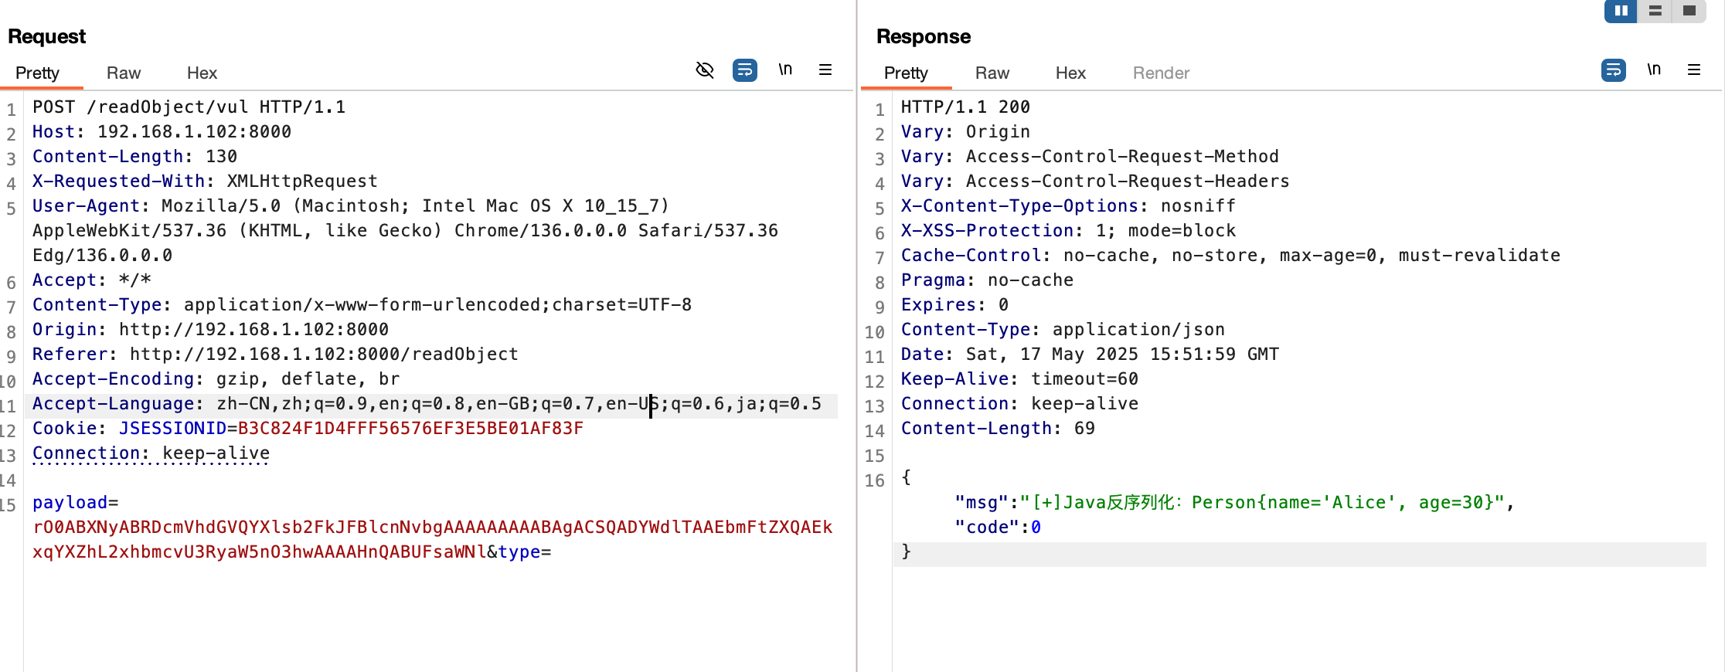The image size is (1725, 672).
Task: Select side-by-side layout view icon
Action: 1621,11
